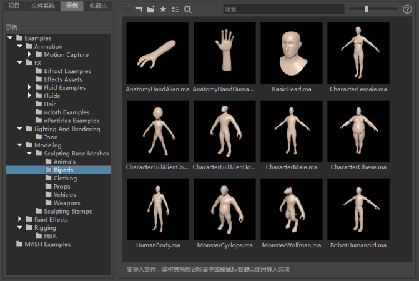Click the new folder icon with plus
The width and height of the screenshot is (419, 281).
tap(151, 9)
